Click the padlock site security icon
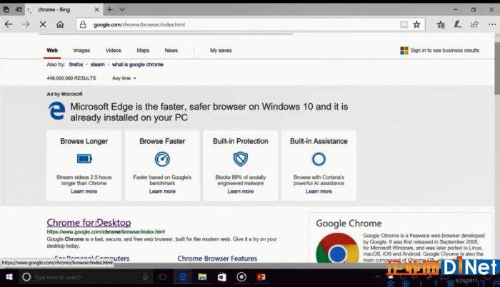The image size is (500, 287). [x=83, y=24]
